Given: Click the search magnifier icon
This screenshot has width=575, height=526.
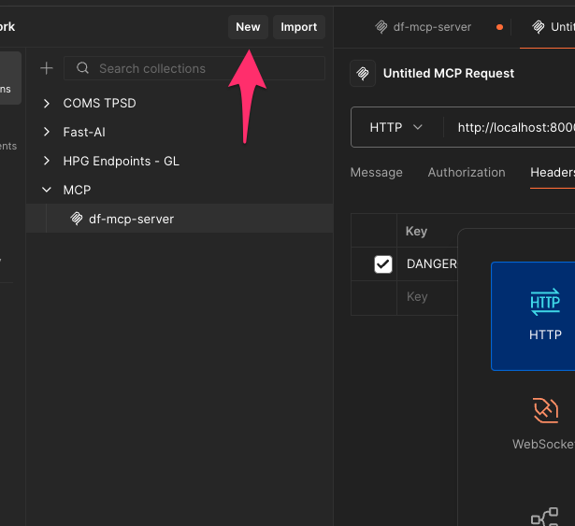Looking at the screenshot, I should (x=82, y=68).
